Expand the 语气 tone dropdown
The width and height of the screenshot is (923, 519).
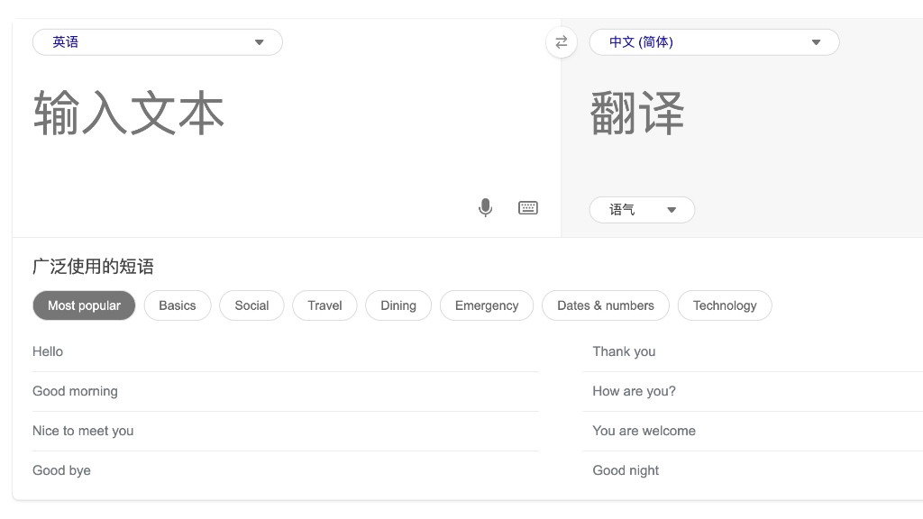click(641, 209)
